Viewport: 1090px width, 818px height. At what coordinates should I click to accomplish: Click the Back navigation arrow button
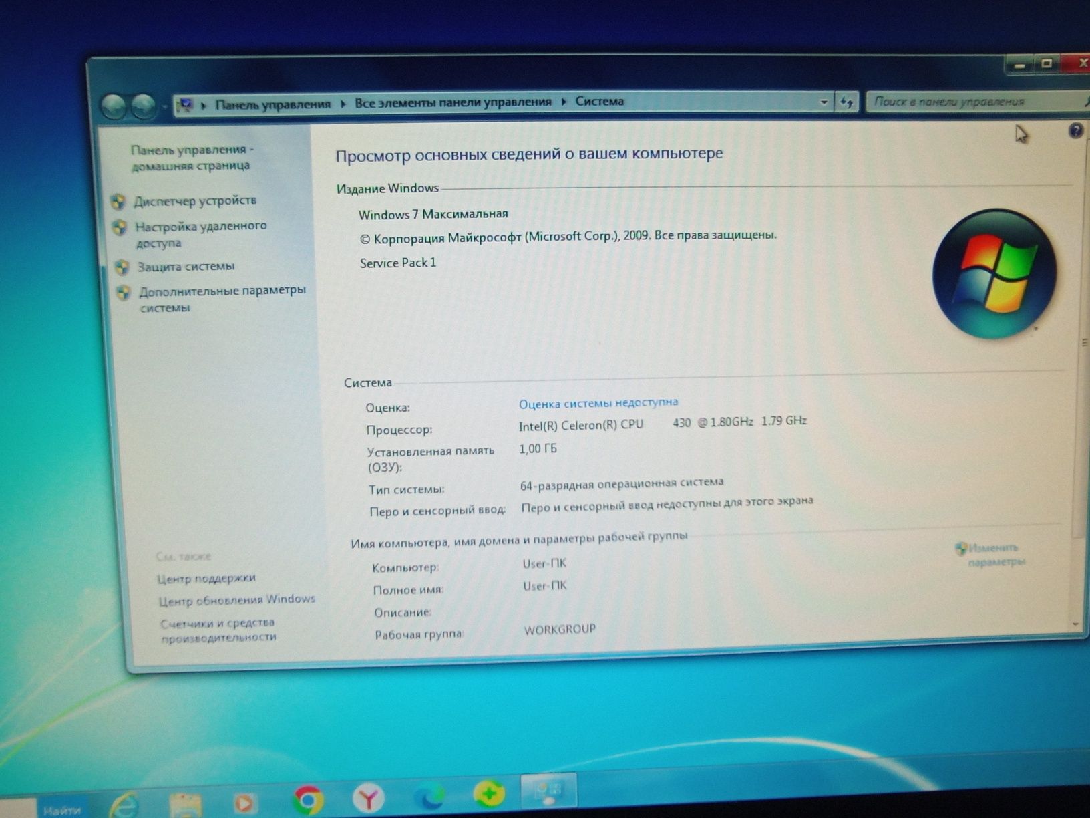tap(114, 106)
